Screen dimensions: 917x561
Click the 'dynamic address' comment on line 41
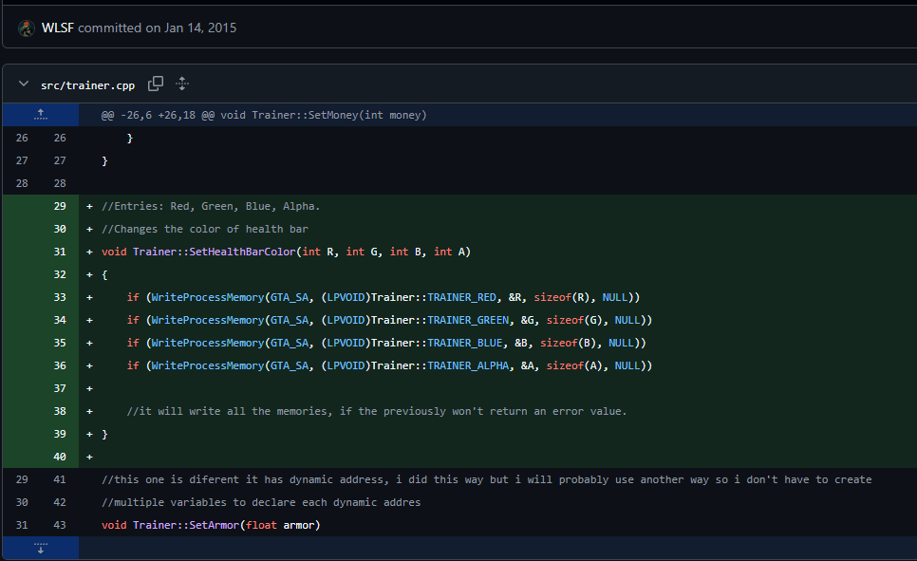(487, 479)
